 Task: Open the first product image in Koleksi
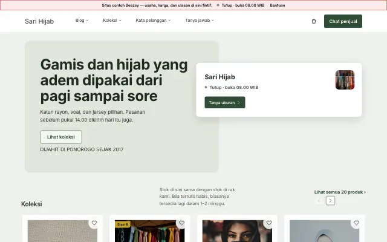point(62,231)
